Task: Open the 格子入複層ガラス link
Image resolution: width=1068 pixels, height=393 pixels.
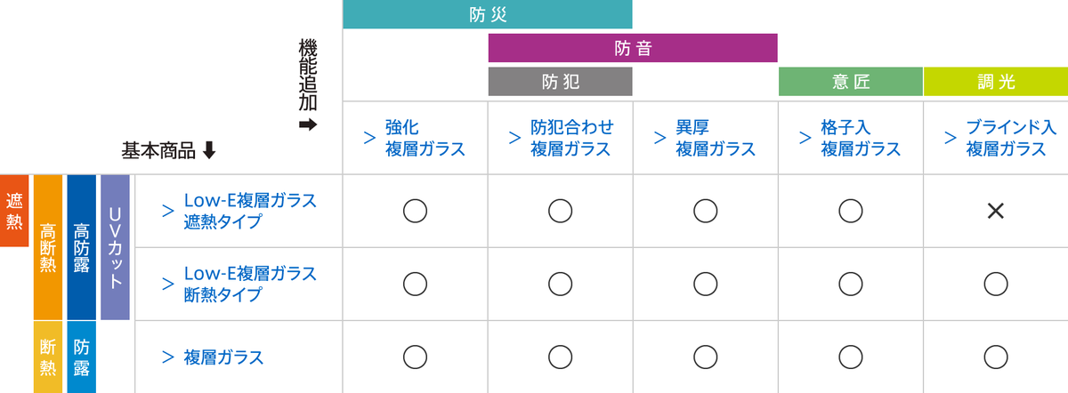Action: [x=861, y=138]
